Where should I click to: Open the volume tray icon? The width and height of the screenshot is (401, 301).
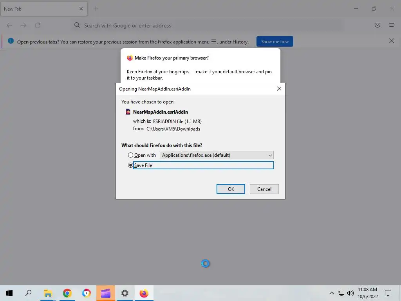tap(350, 293)
